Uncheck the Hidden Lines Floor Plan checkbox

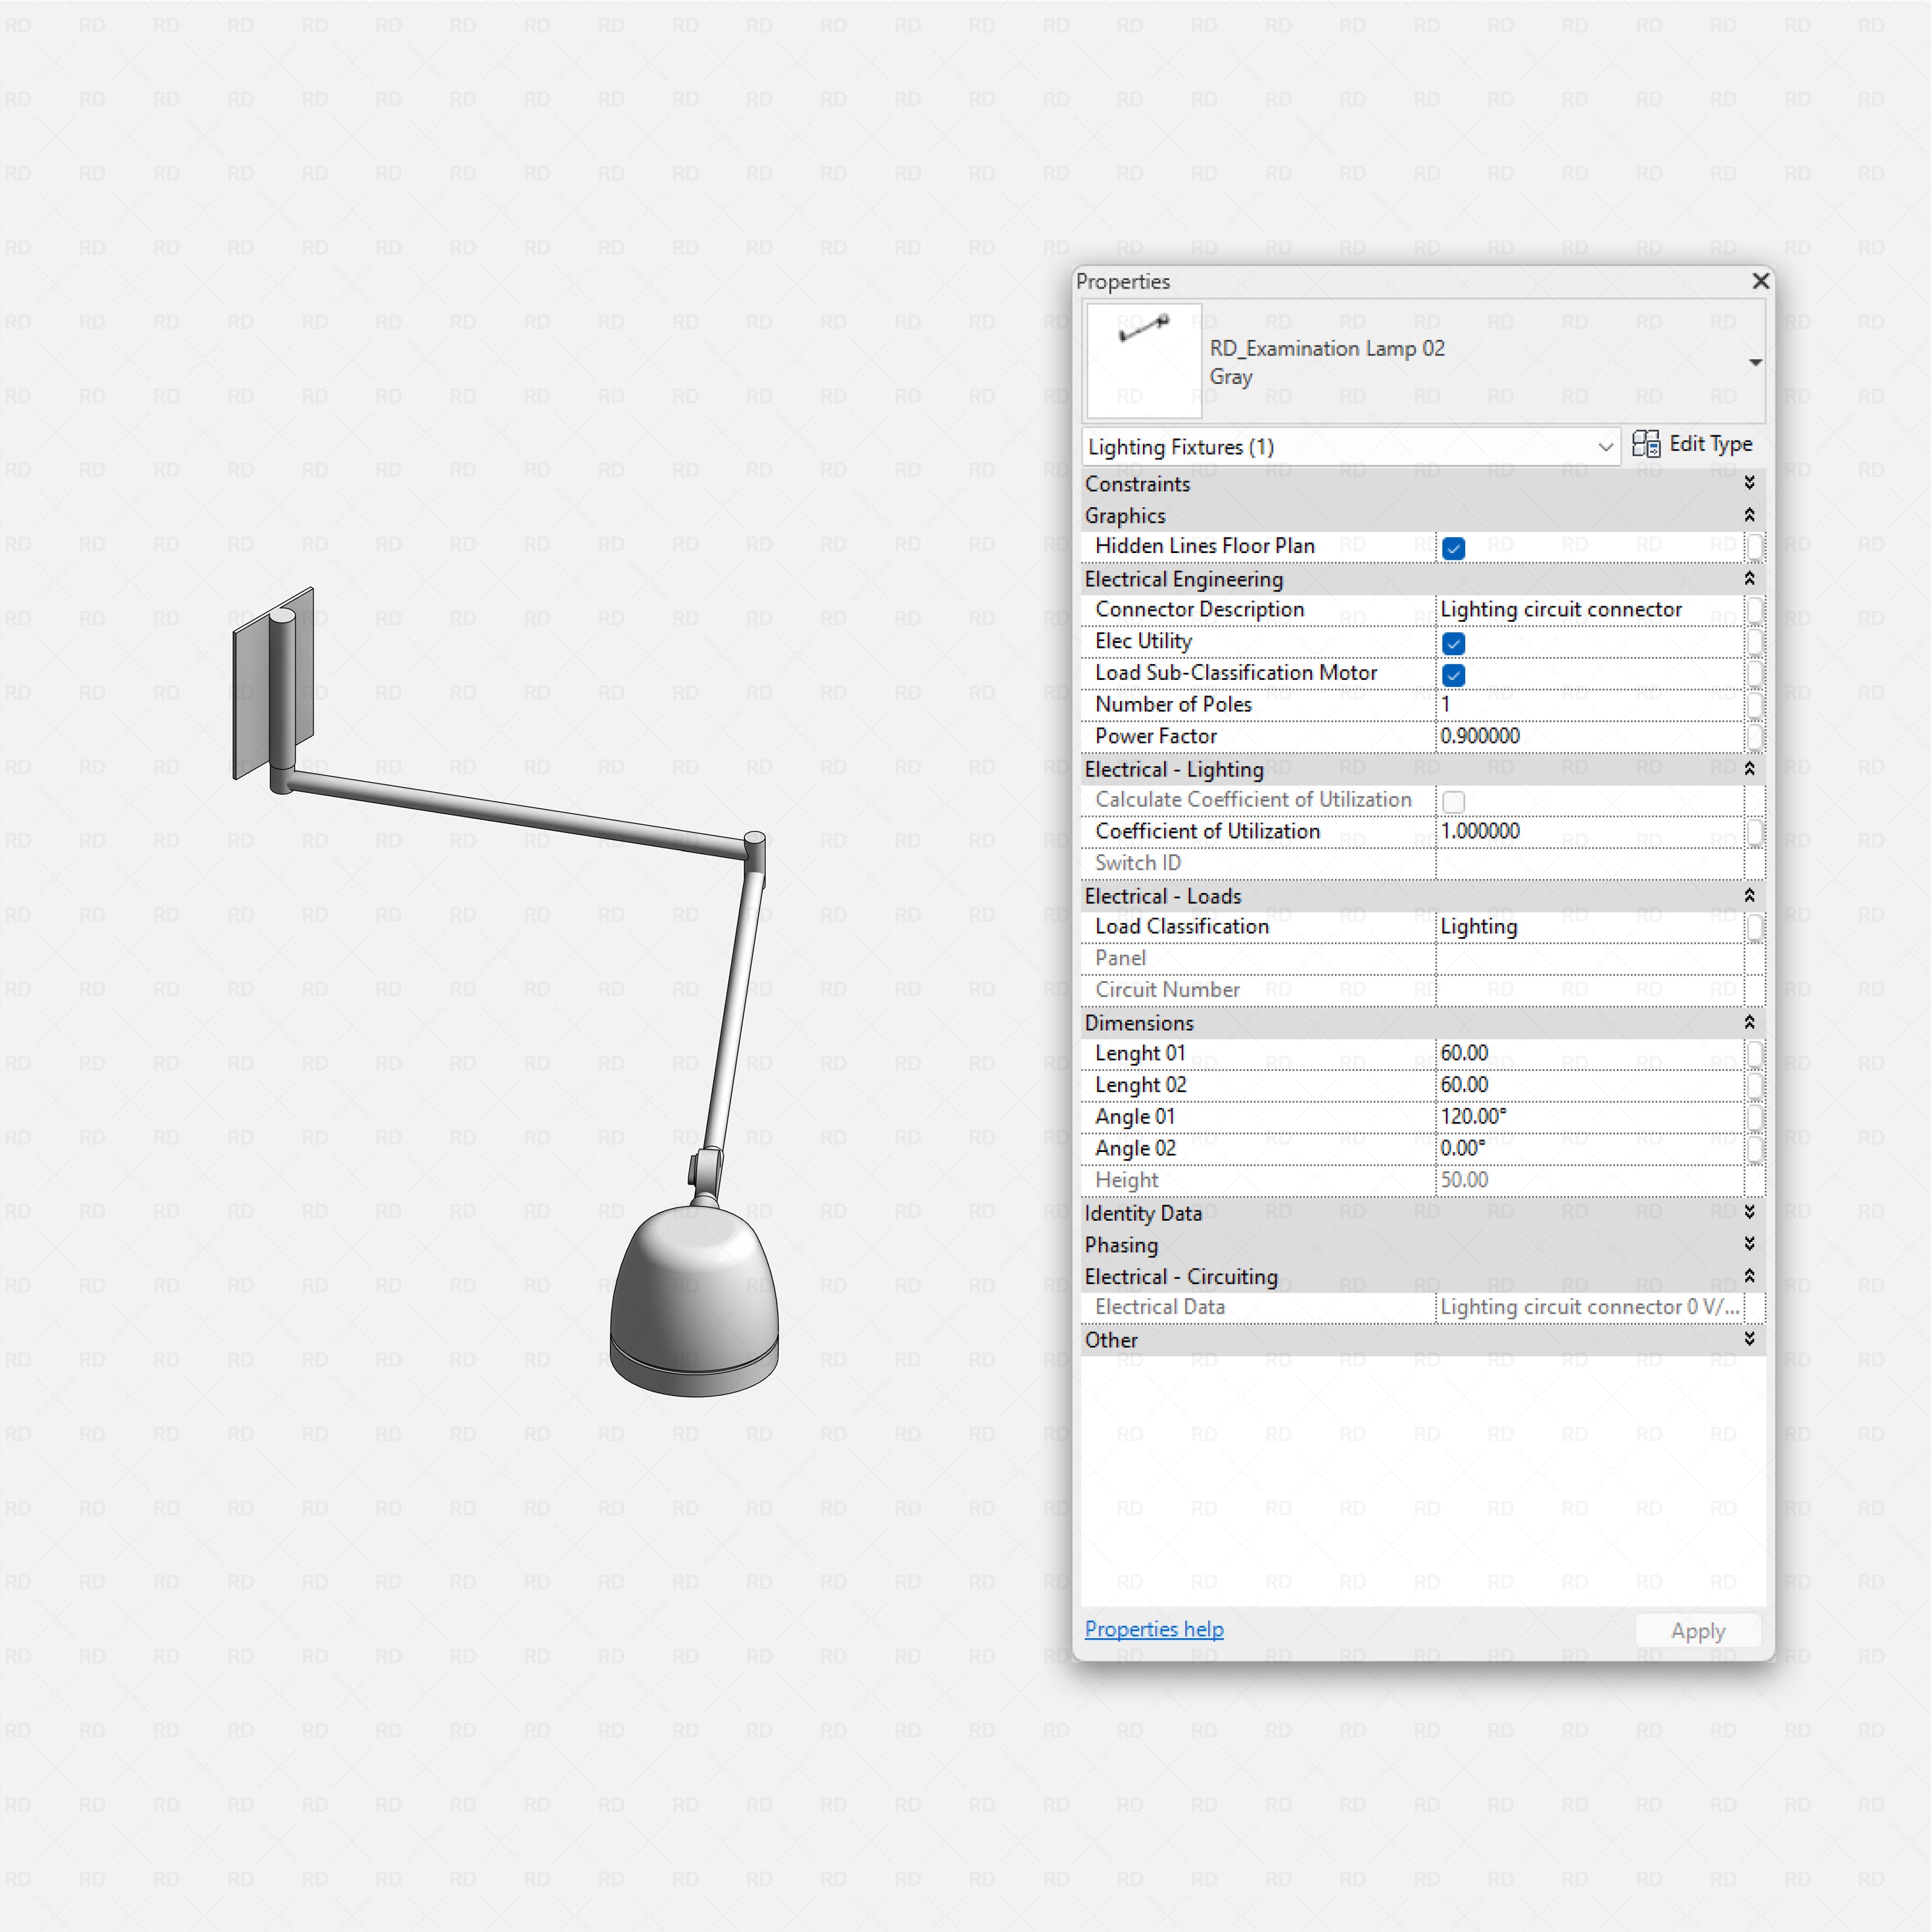1453,548
